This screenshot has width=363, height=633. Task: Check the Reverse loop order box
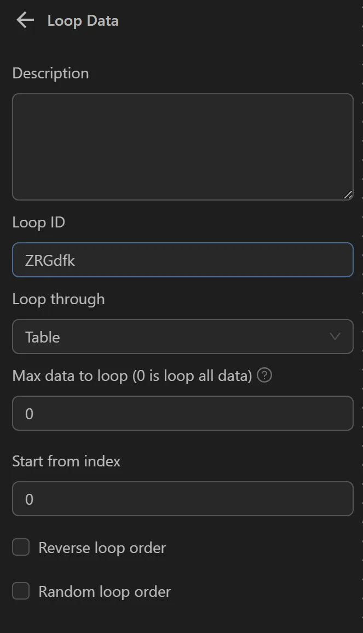pos(20,546)
